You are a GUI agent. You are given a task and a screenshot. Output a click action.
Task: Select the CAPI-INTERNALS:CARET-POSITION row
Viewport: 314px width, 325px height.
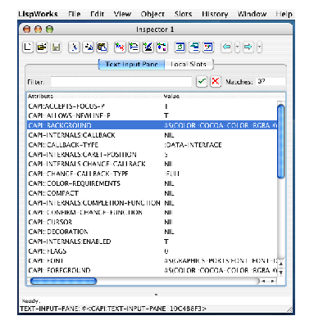tap(152, 155)
